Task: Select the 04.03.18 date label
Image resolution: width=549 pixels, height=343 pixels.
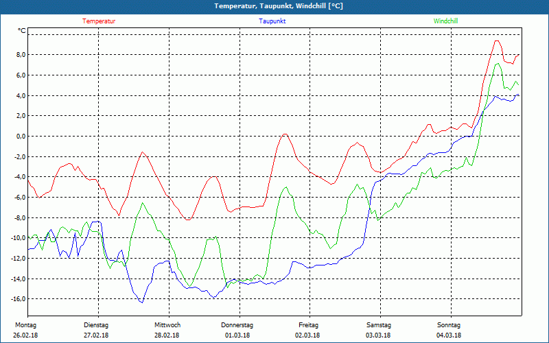Action: tap(449, 335)
